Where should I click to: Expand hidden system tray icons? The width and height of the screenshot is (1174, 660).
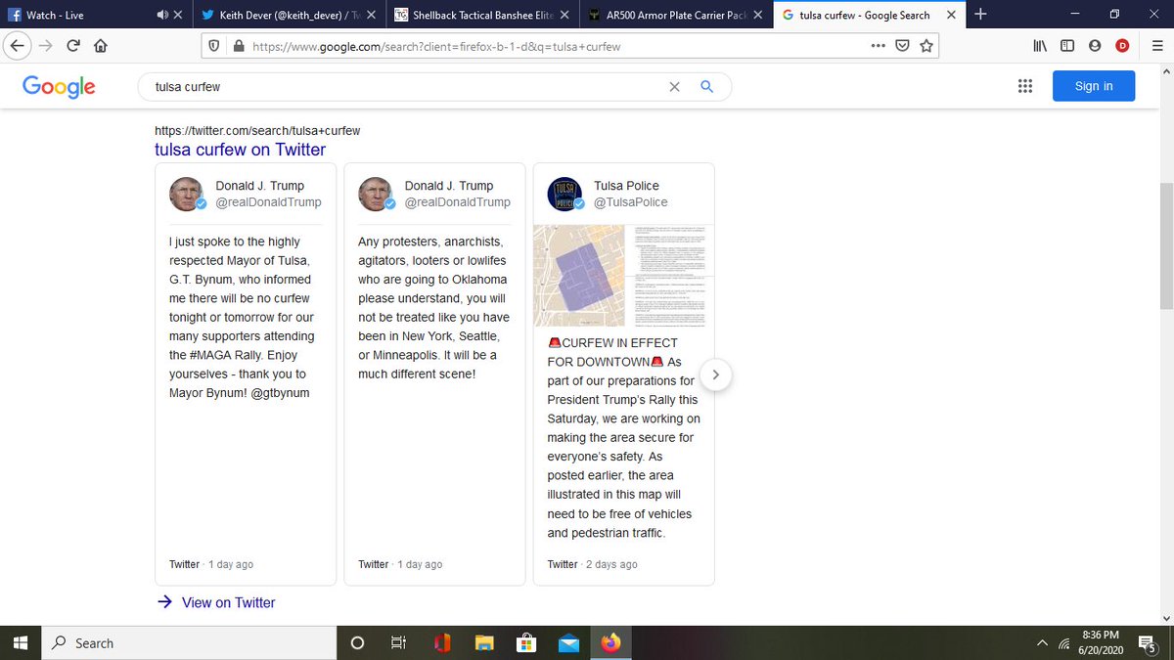point(1044,642)
